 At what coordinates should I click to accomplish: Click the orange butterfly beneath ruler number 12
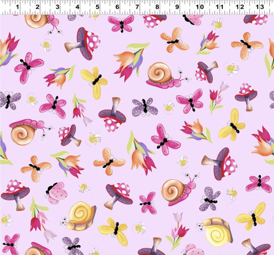[247, 44]
